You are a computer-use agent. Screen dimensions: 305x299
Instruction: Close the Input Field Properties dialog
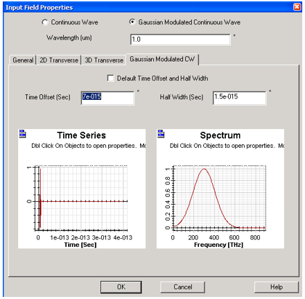[297, 7]
